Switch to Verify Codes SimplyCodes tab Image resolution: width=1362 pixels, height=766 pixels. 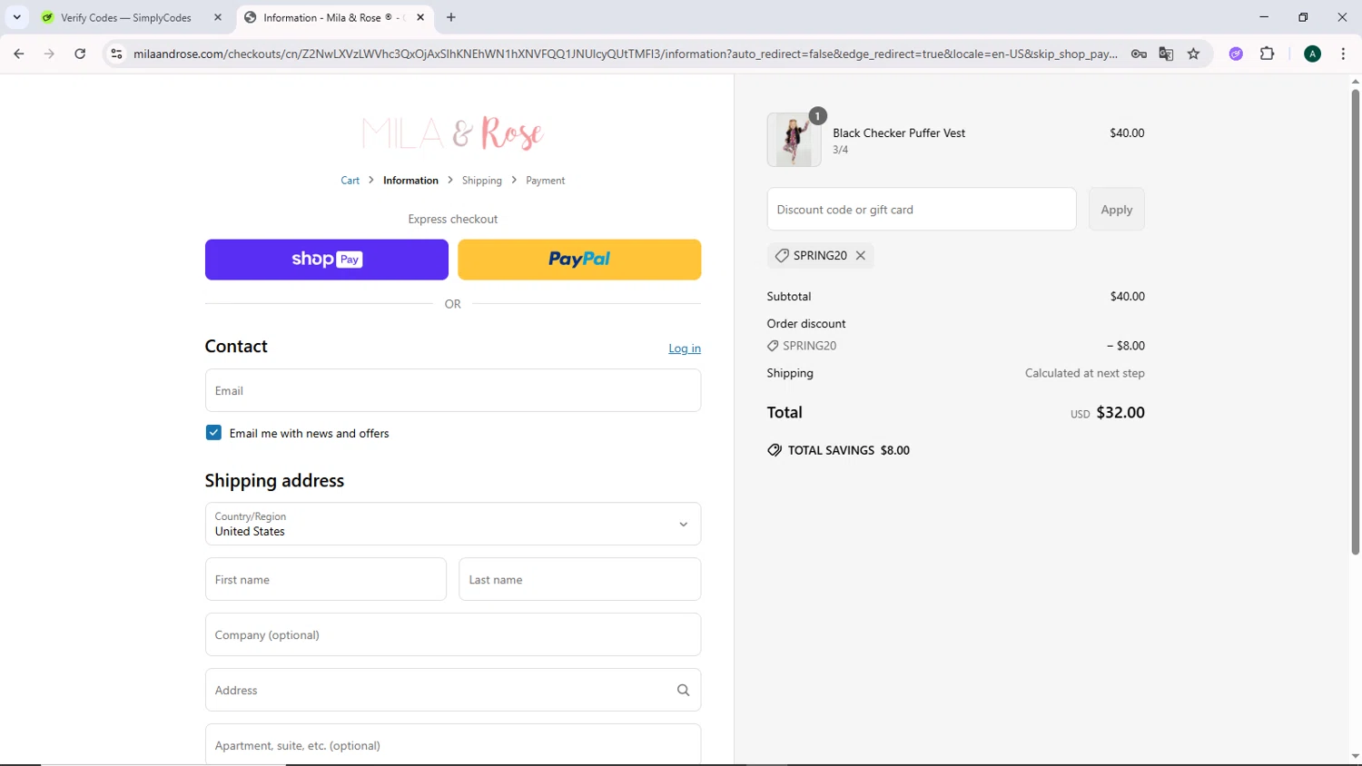(126, 17)
